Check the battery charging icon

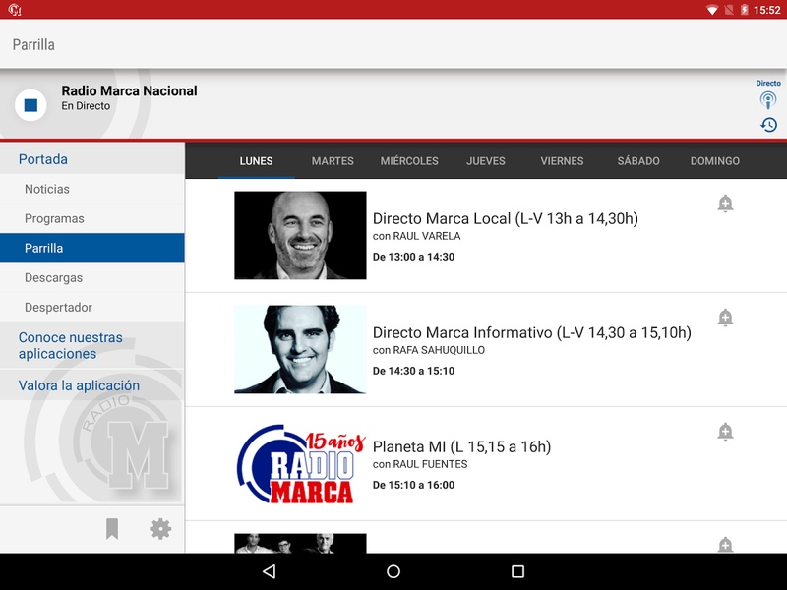coord(745,10)
